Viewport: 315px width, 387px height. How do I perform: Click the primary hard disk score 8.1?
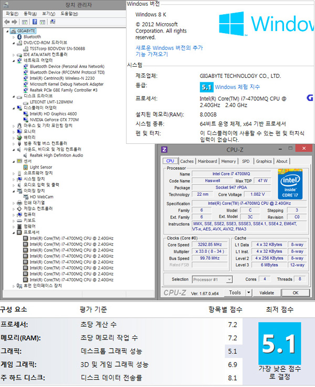[x=233, y=378]
